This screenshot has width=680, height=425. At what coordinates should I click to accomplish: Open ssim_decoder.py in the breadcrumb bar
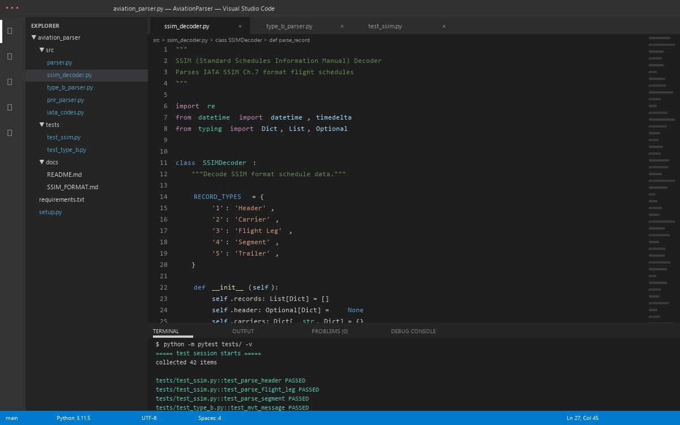click(187, 40)
